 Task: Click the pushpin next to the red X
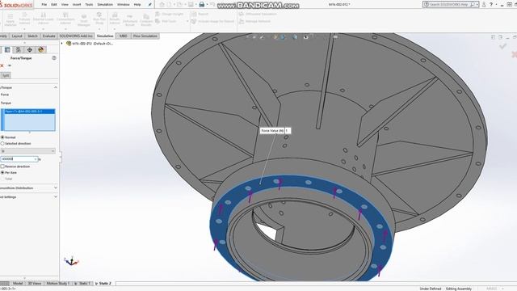click(x=10, y=65)
